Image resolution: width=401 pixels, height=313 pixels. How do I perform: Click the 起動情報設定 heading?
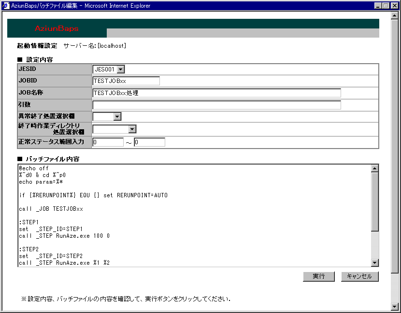(37, 46)
